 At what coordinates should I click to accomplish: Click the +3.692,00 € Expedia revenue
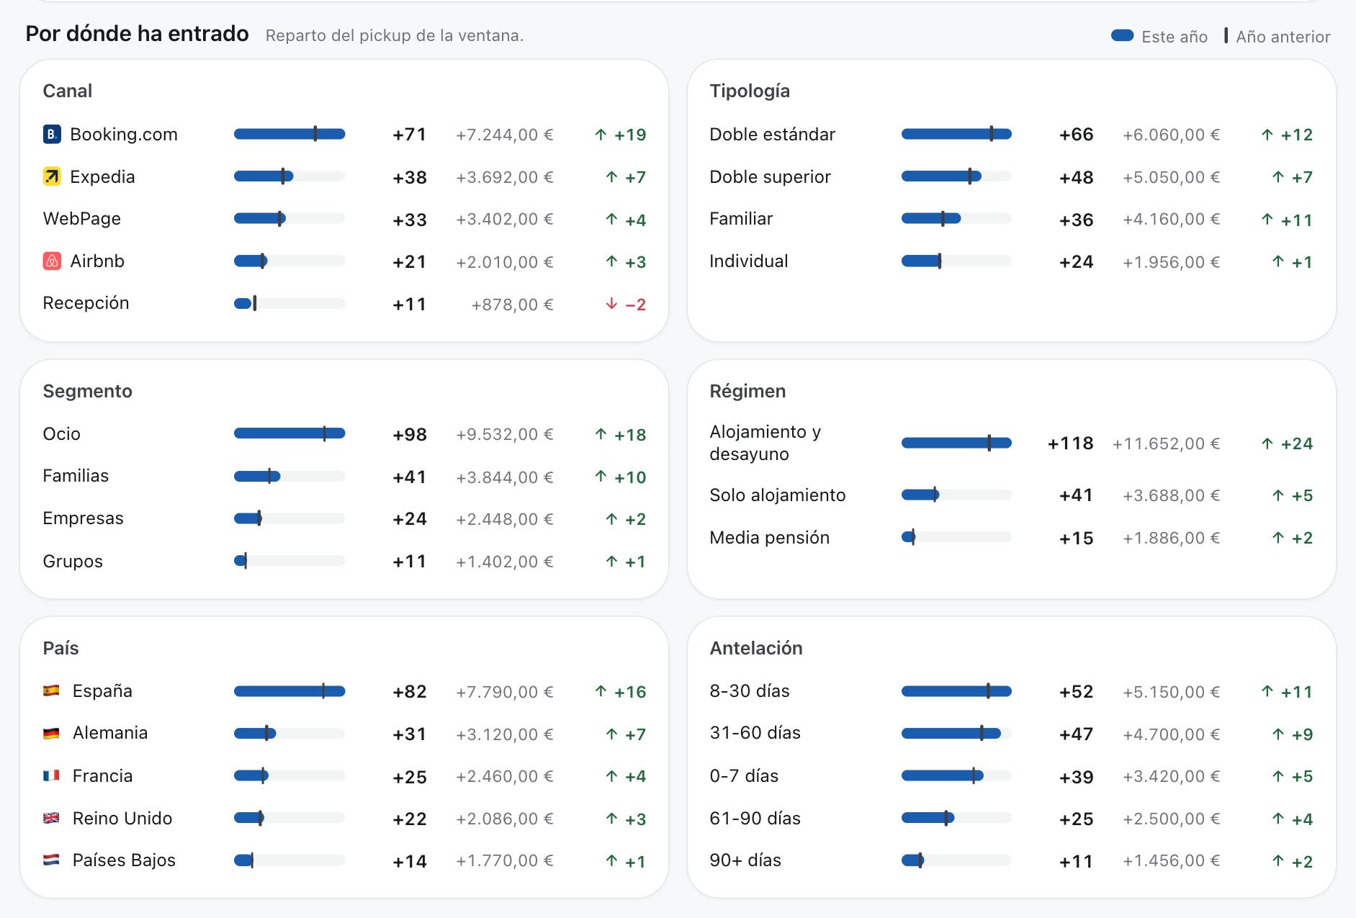[504, 177]
